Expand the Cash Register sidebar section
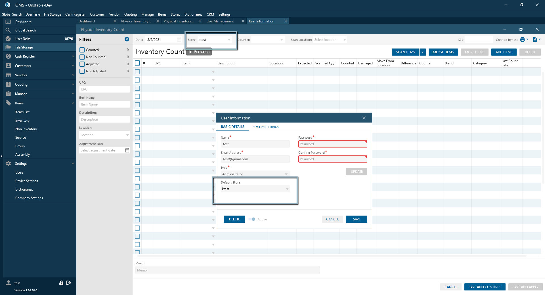 (x=73, y=56)
